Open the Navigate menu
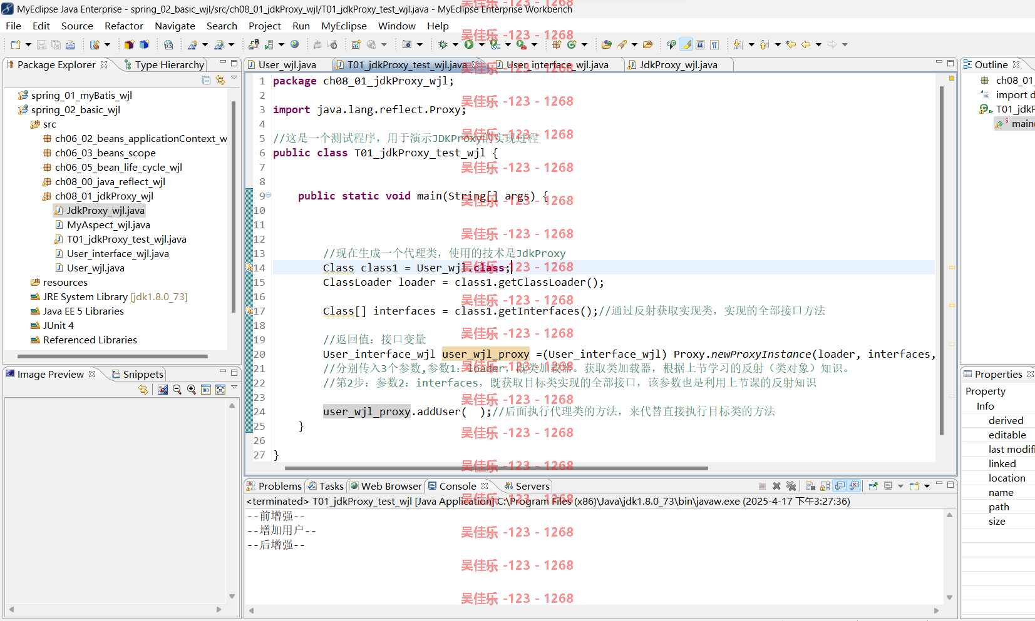Screen dimensions: 1035x621 pos(175,26)
